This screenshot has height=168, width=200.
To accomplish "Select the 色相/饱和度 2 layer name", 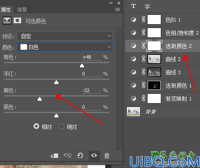I will (182, 33).
